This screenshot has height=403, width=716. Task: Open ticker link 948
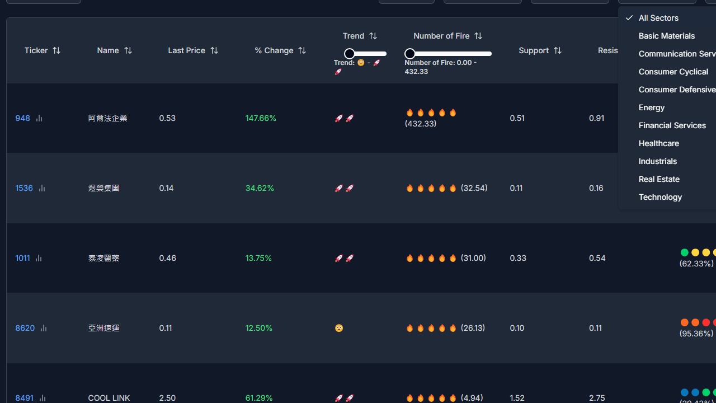(x=22, y=118)
